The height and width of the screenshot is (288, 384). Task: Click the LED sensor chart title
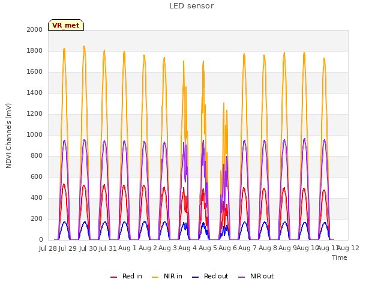[x=191, y=6]
